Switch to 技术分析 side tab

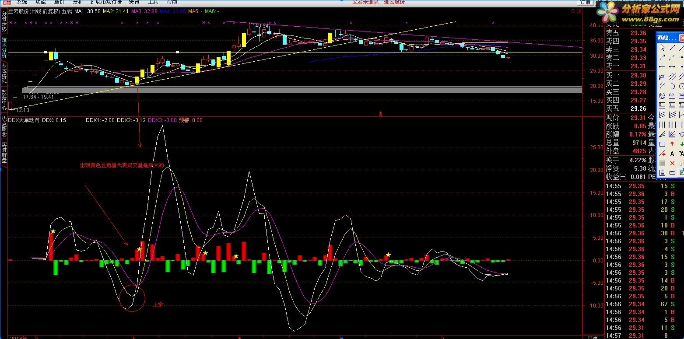pos(4,48)
